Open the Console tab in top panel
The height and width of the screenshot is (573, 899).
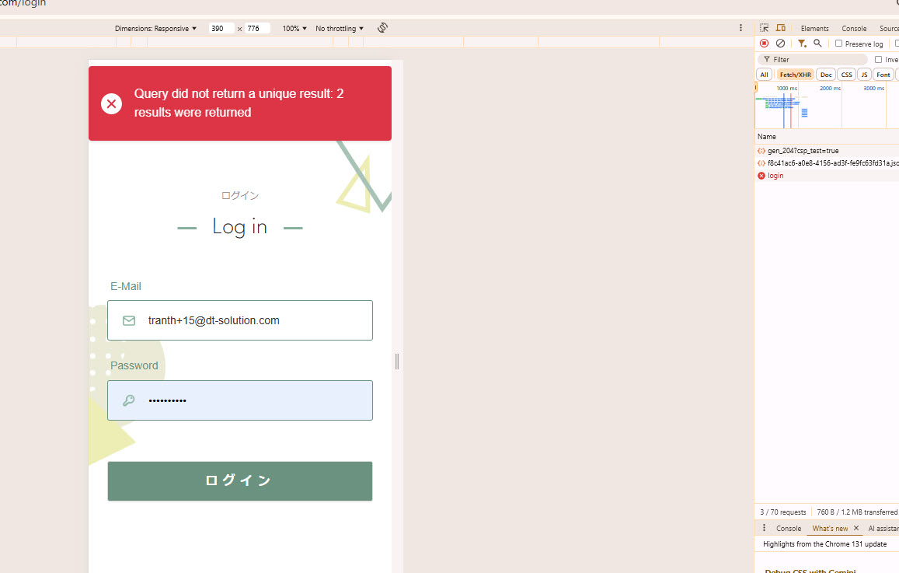click(x=854, y=29)
